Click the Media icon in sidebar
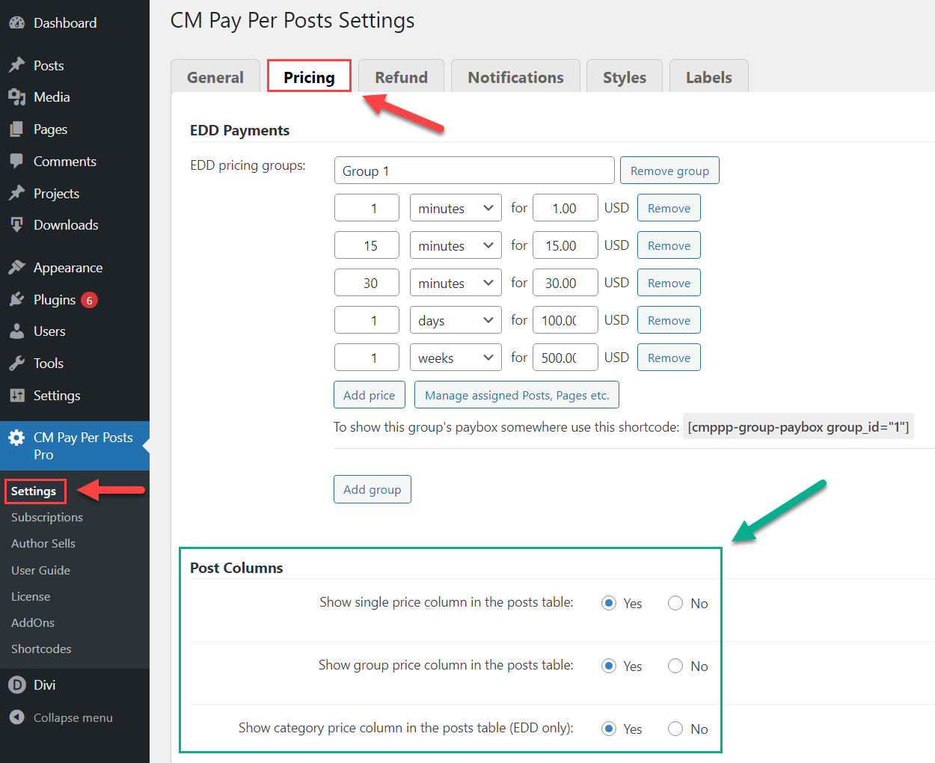The image size is (935, 763). (16, 97)
